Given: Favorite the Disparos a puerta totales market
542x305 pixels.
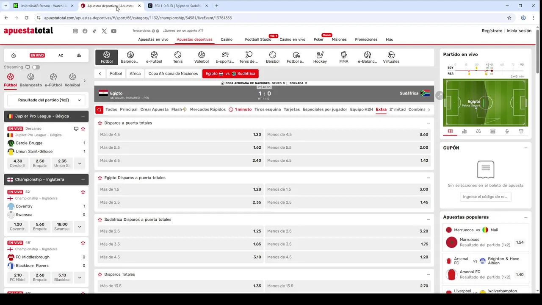Looking at the screenshot, I should click(x=100, y=123).
